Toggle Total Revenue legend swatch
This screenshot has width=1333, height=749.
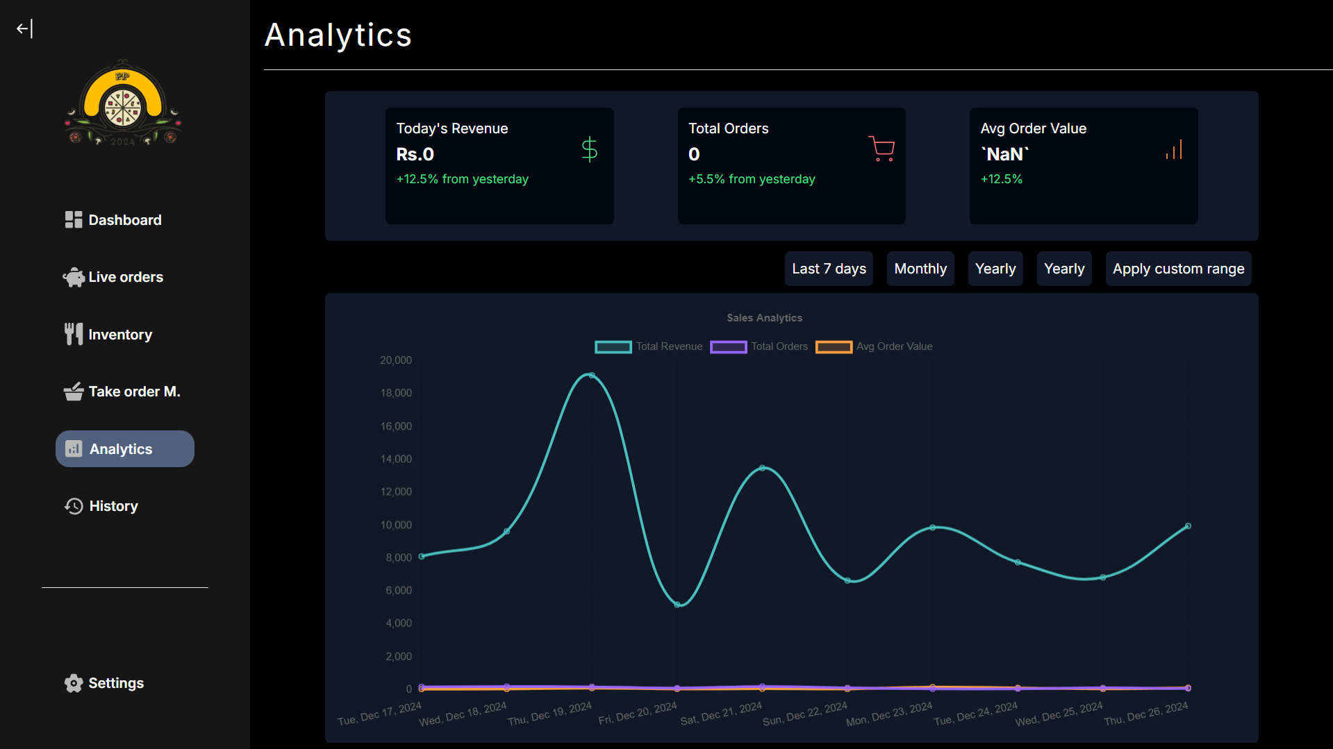pos(613,346)
